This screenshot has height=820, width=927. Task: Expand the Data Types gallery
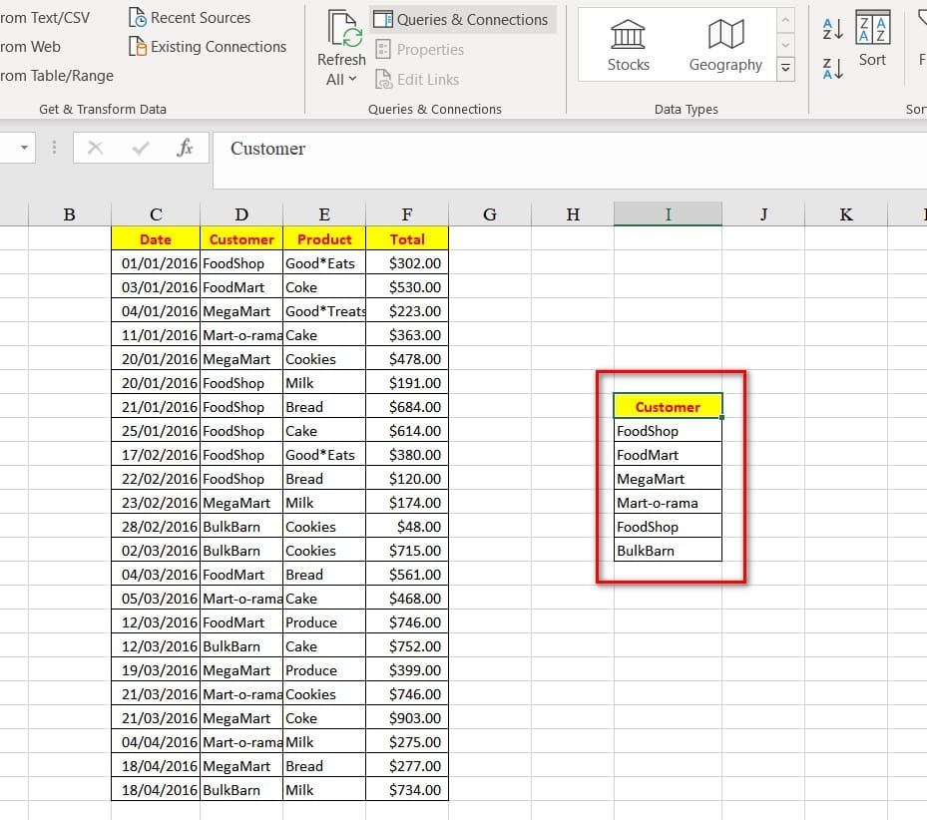[785, 68]
